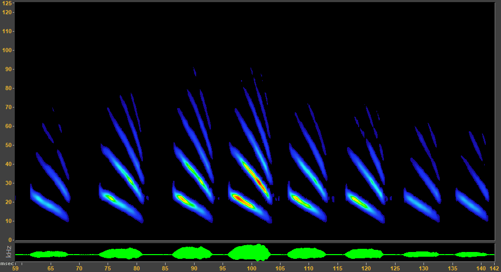Select the oscillogram pulse near 78 msec
Screen dimensions: 501x272
coord(121,254)
